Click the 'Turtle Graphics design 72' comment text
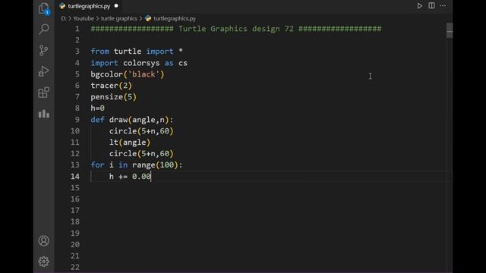 point(236,29)
